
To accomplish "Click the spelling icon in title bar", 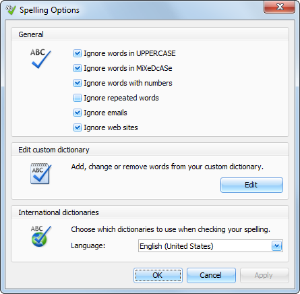I will click(11, 10).
